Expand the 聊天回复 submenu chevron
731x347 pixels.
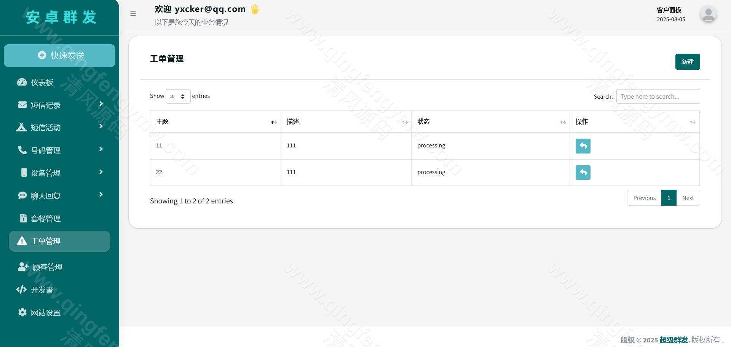point(101,194)
